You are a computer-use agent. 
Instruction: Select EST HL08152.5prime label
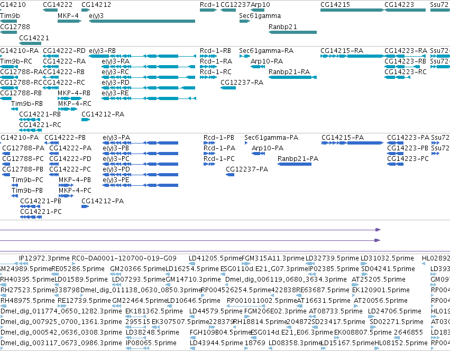pyautogui.click(x=401, y=343)
